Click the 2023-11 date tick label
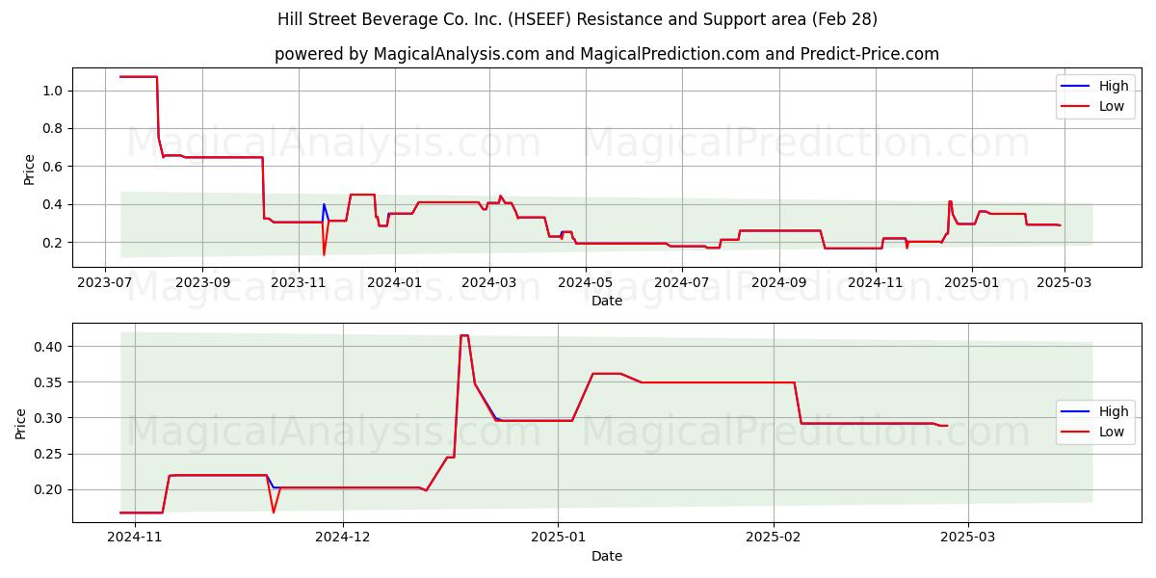Viewport: 1156px width, 578px height. click(299, 283)
